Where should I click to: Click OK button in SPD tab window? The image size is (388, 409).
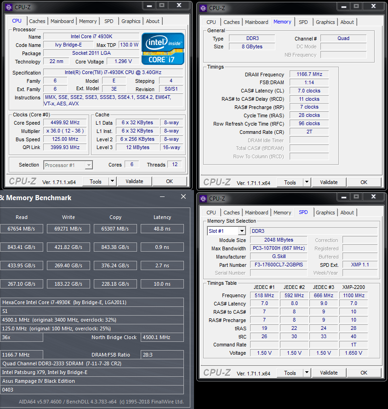click(x=364, y=373)
